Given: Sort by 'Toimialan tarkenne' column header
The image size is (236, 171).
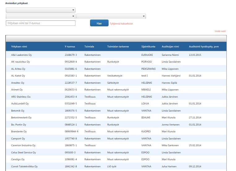Looking at the screenshot, I should [x=118, y=46].
